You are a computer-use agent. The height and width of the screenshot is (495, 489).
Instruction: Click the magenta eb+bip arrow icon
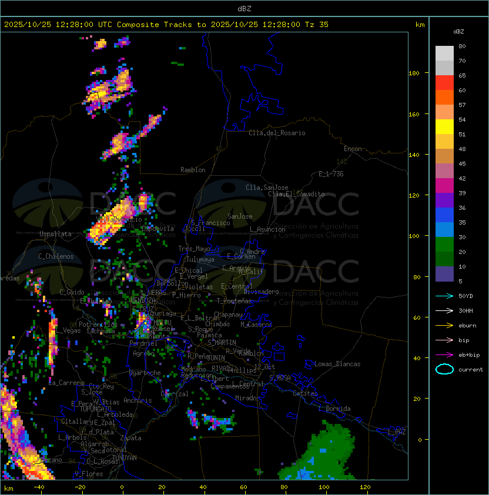pos(444,355)
